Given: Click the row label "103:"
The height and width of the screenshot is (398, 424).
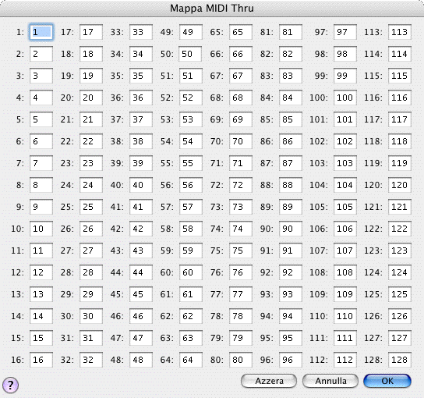Looking at the screenshot, I should (319, 163).
